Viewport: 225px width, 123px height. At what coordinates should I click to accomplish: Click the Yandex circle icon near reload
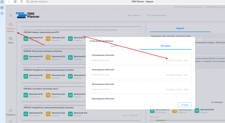(15, 1)
